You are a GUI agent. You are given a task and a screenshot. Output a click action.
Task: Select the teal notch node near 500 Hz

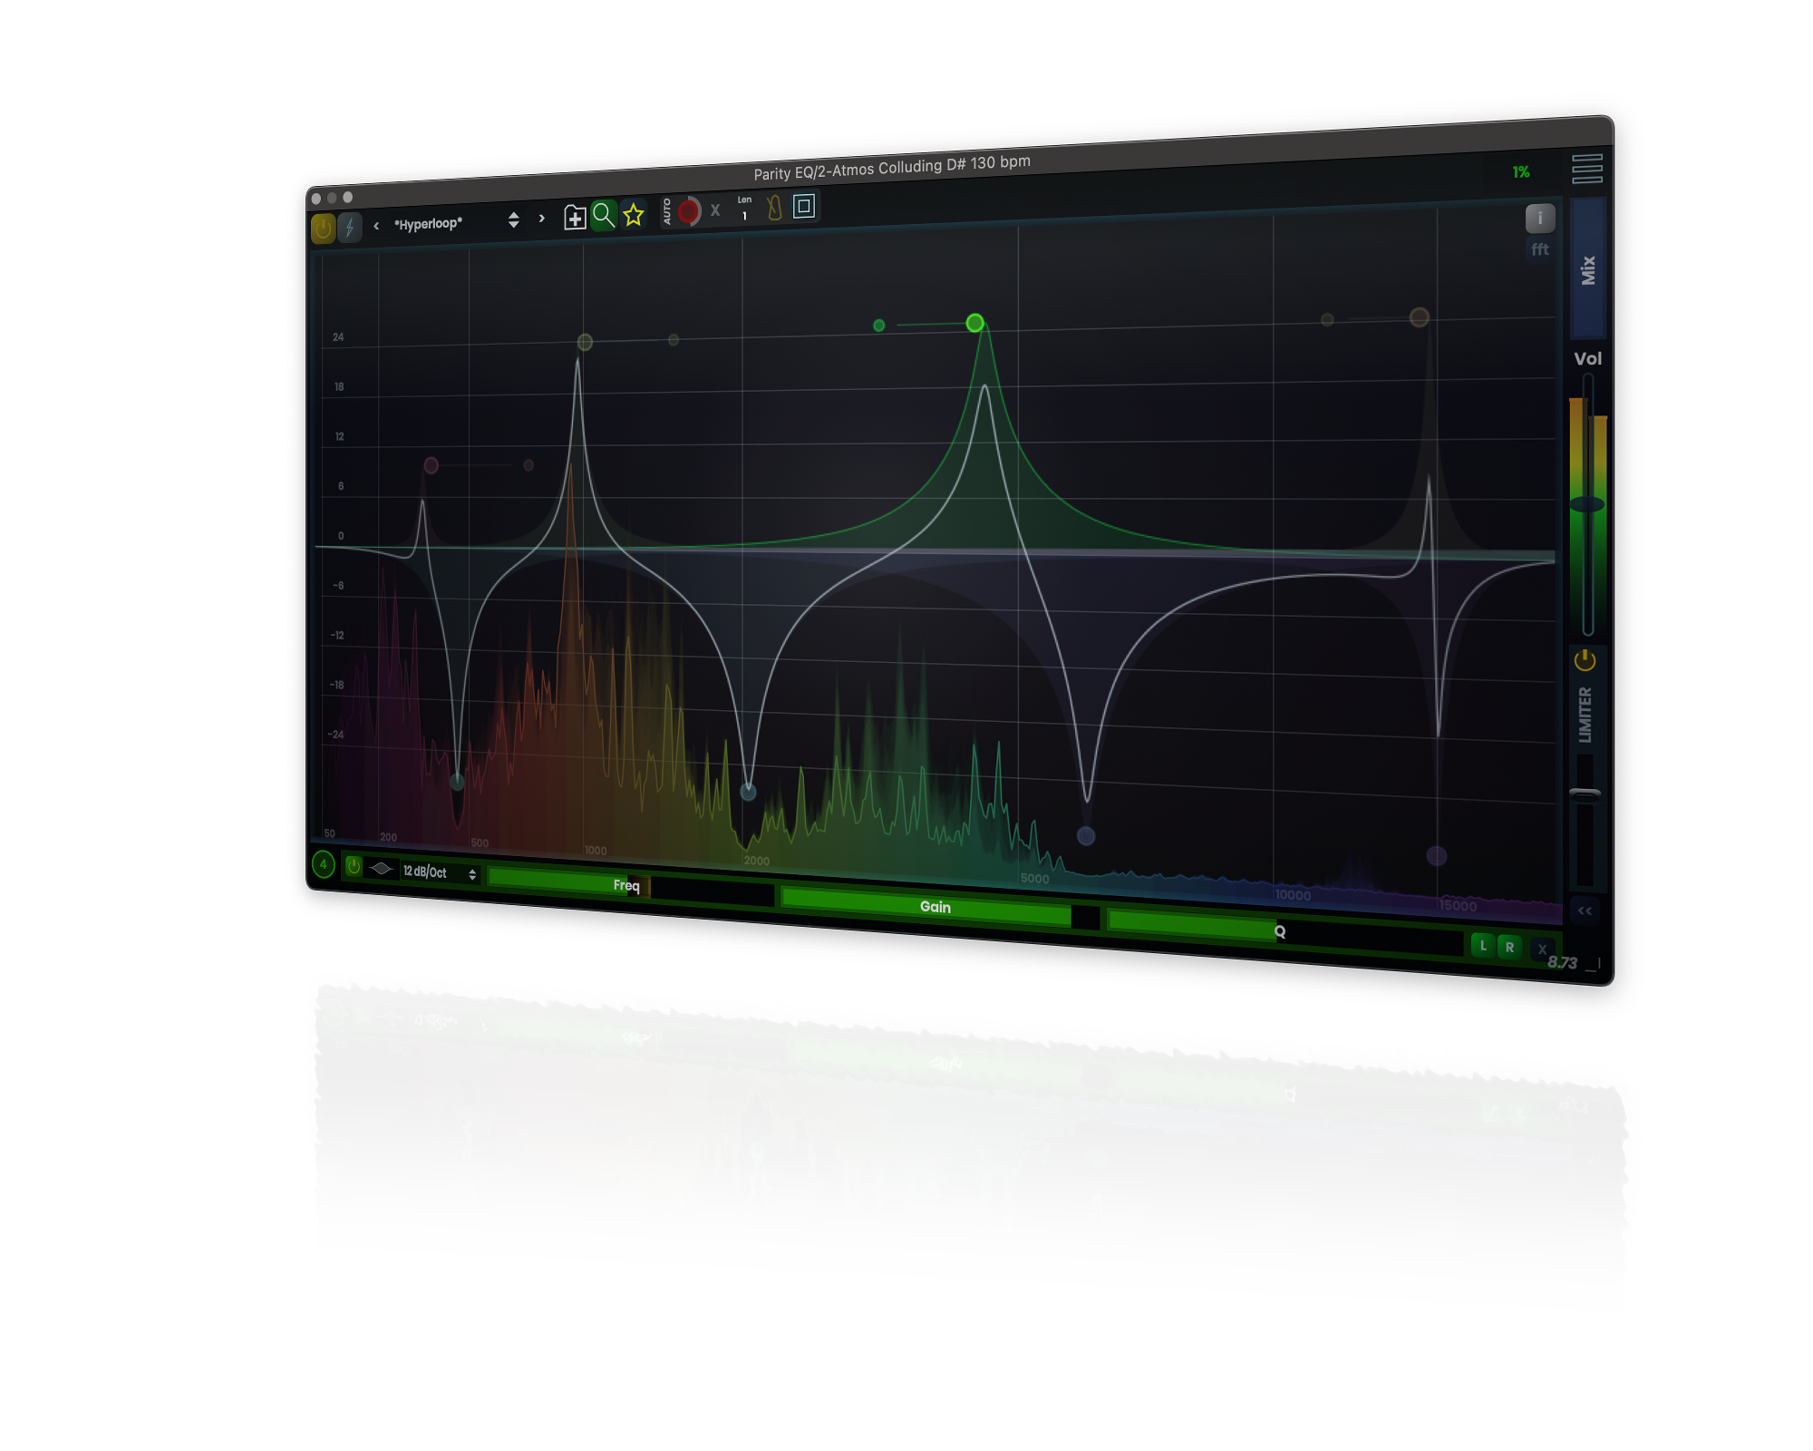[458, 781]
